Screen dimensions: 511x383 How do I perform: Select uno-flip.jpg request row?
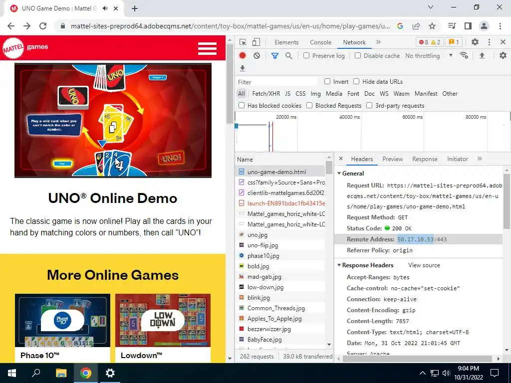pos(280,245)
